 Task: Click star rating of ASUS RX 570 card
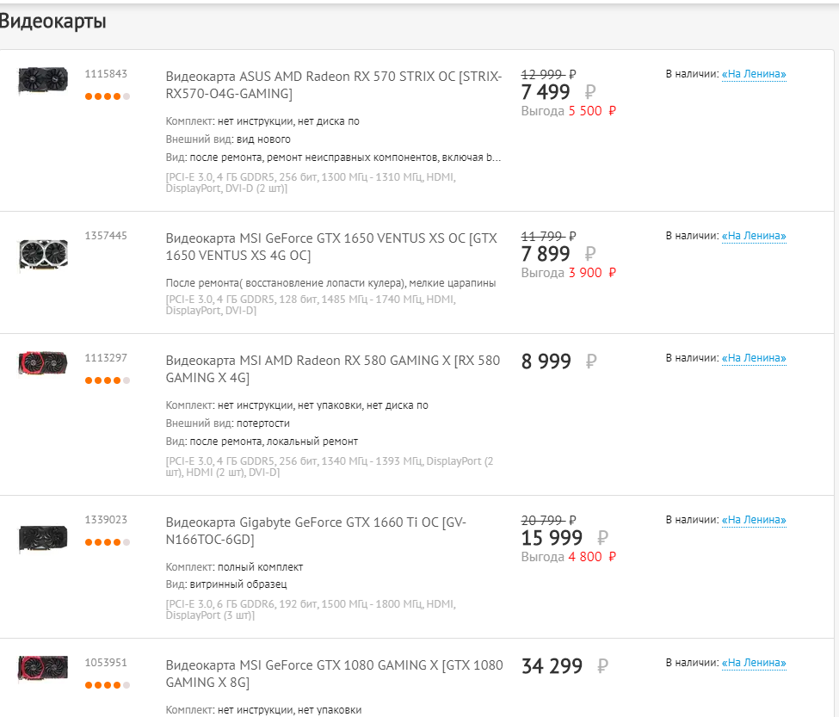107,96
